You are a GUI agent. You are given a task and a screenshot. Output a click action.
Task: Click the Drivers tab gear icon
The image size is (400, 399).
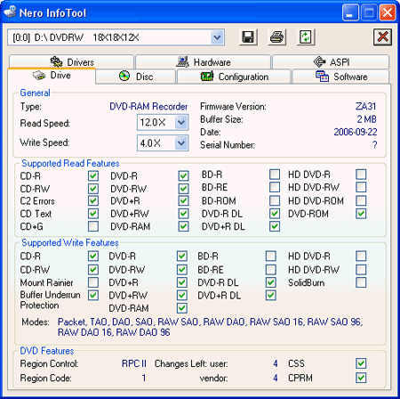[56, 61]
